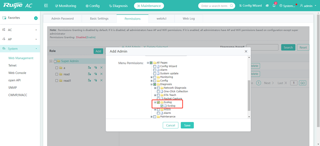
Task: Expand the Maintenance node in permissions tree
Action: (x=151, y=117)
